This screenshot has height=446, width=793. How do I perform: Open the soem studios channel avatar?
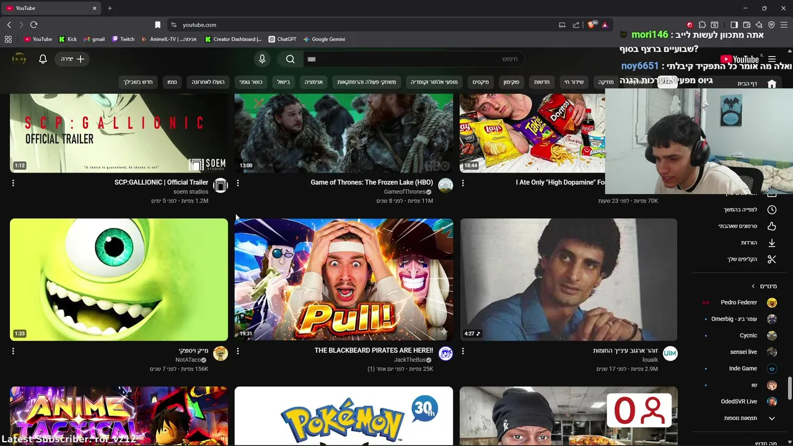[221, 185]
